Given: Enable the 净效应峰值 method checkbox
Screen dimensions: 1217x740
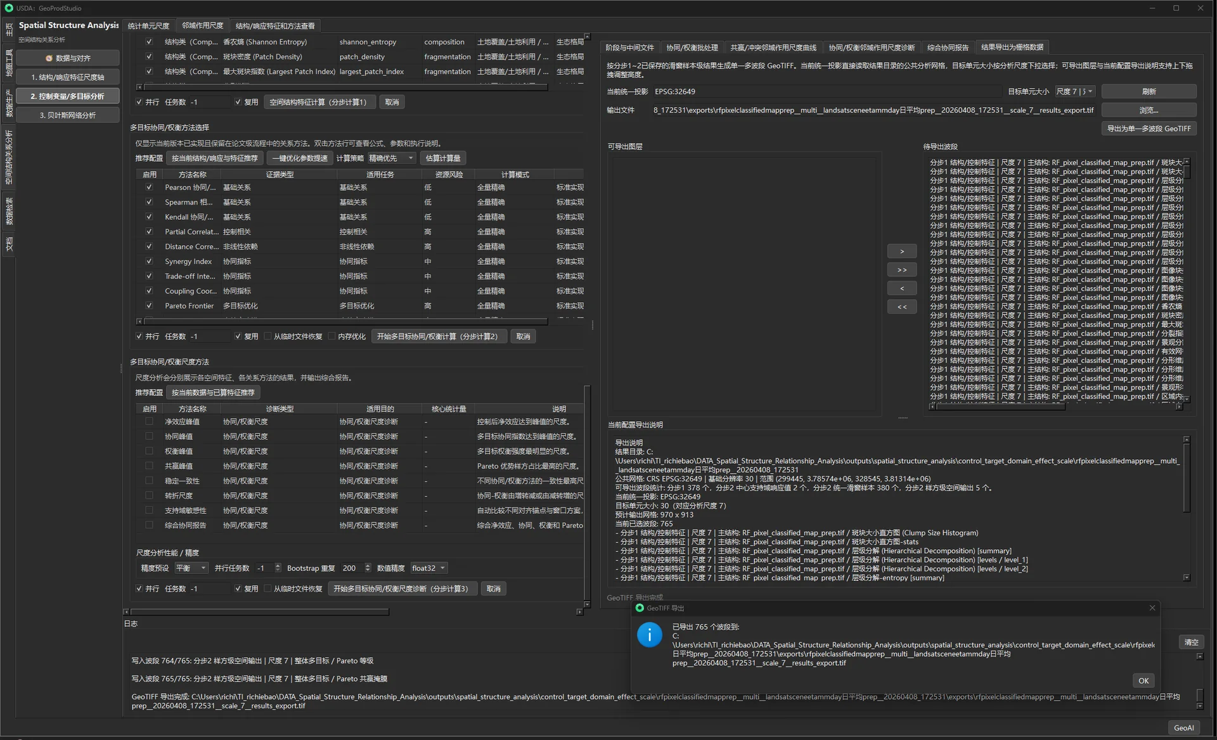Looking at the screenshot, I should point(149,421).
